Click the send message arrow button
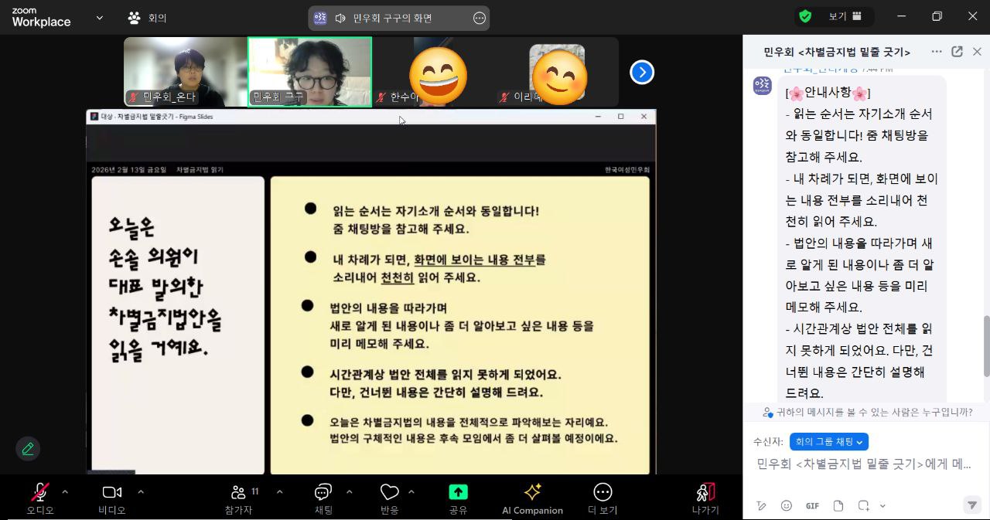 972,505
